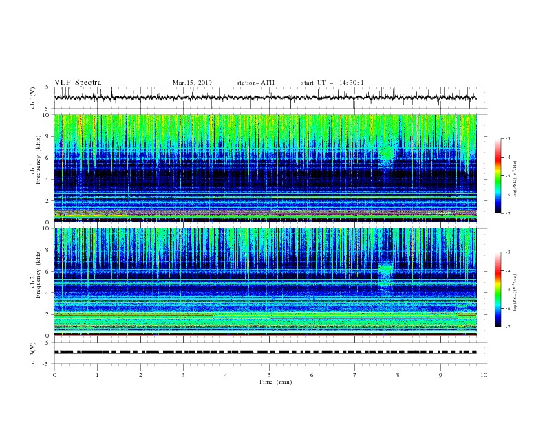This screenshot has width=545, height=421.
Task: Click the "-7" label on upper color scale
Action: (507, 213)
